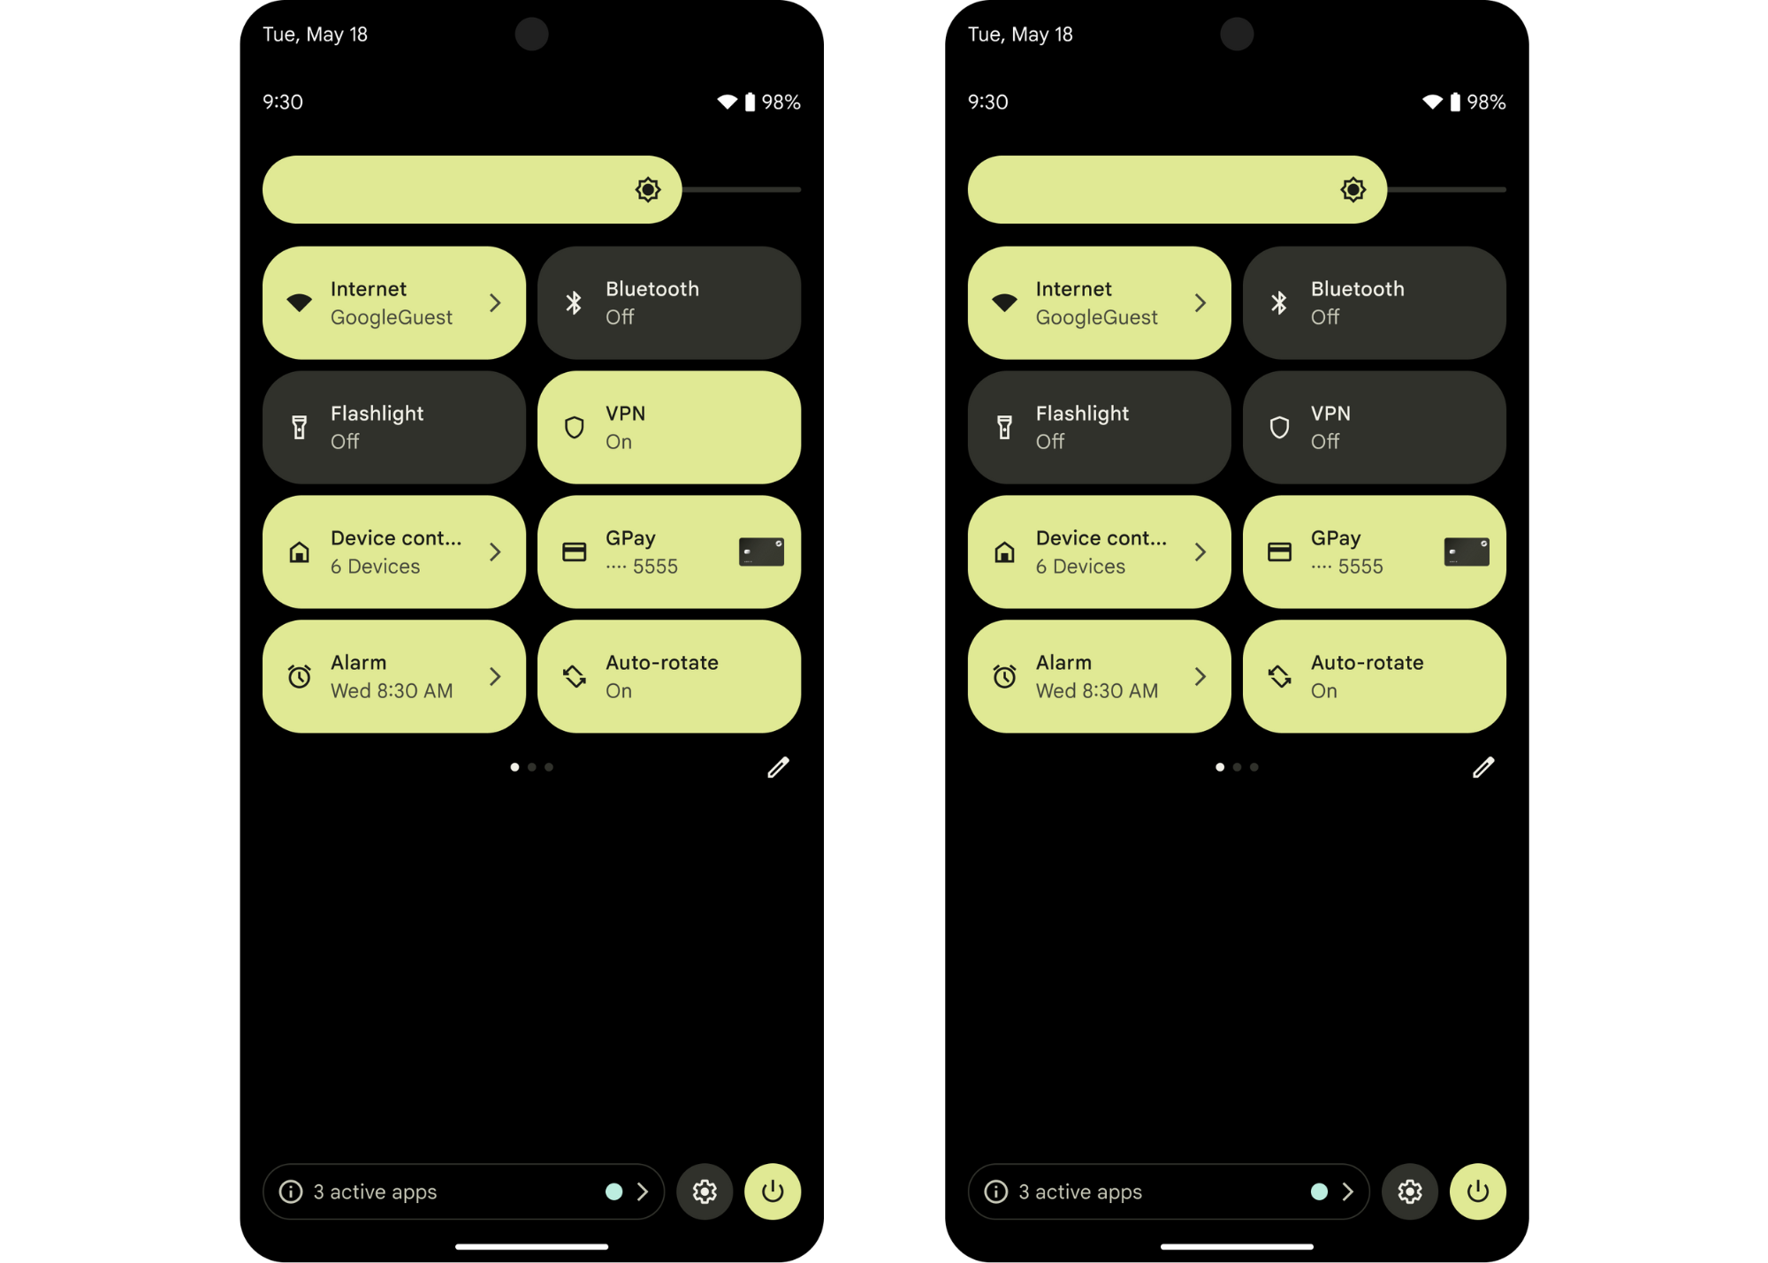
Task: Expand Internet GoogleGuest chevron
Action: pos(495,302)
